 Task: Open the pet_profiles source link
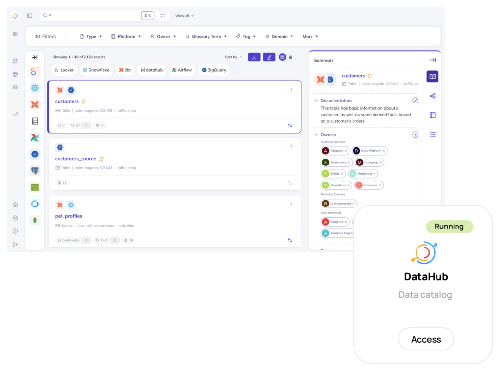pos(68,216)
